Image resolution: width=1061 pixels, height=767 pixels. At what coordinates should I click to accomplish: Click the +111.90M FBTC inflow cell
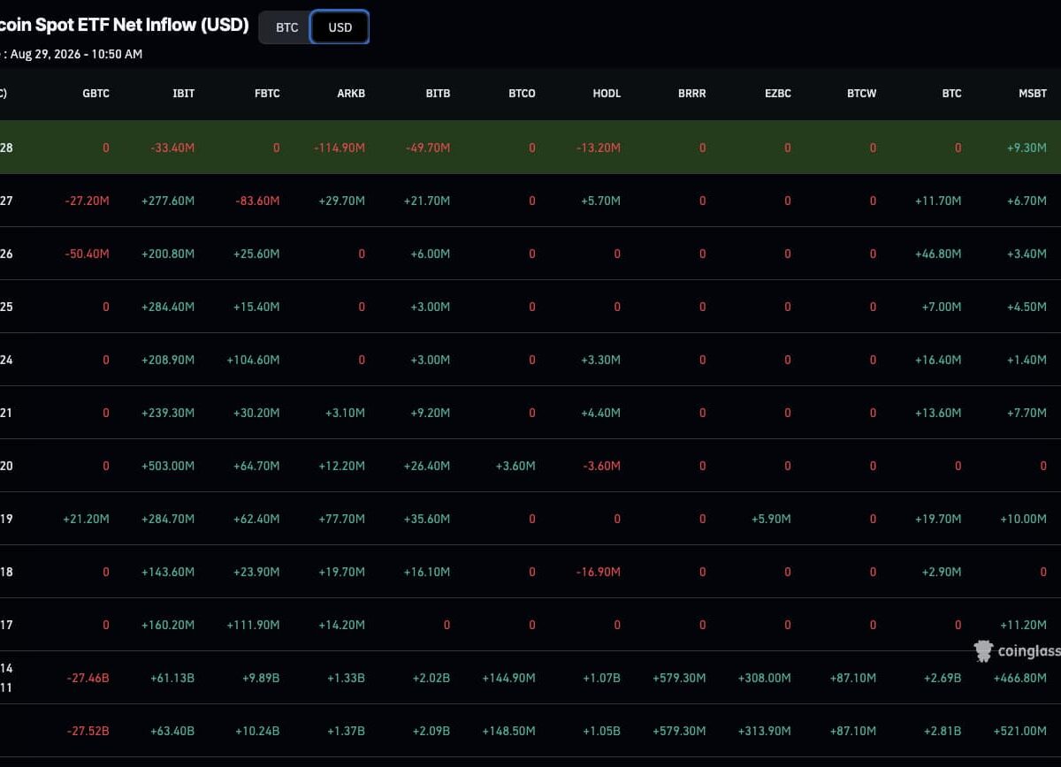point(254,625)
